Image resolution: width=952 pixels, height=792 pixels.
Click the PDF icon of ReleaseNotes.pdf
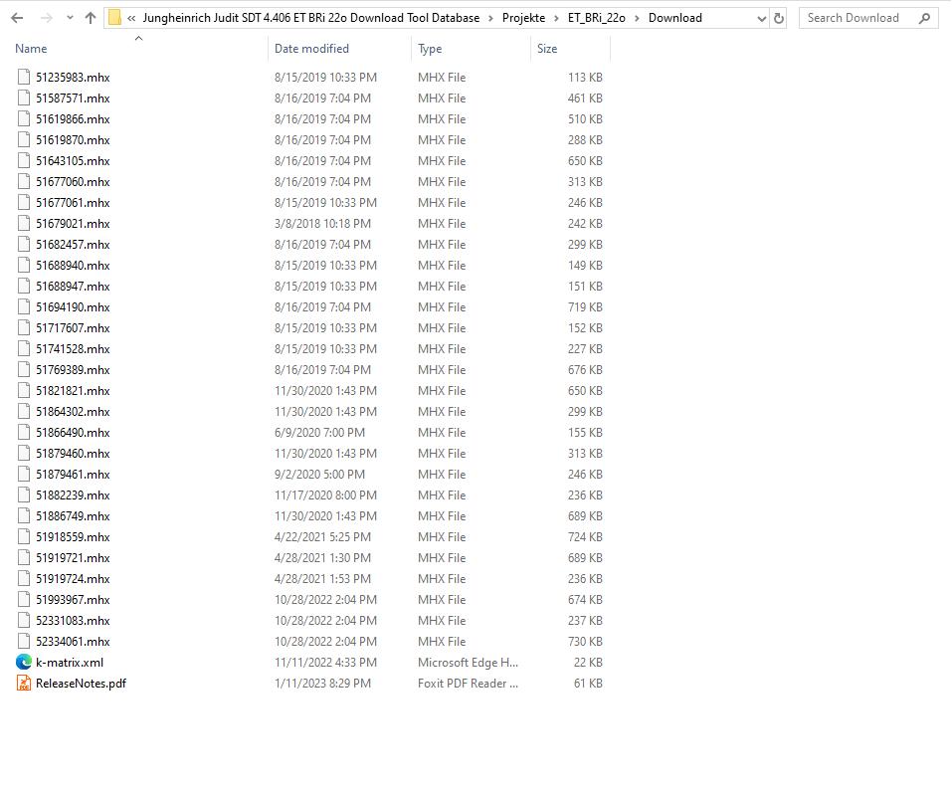click(x=24, y=683)
